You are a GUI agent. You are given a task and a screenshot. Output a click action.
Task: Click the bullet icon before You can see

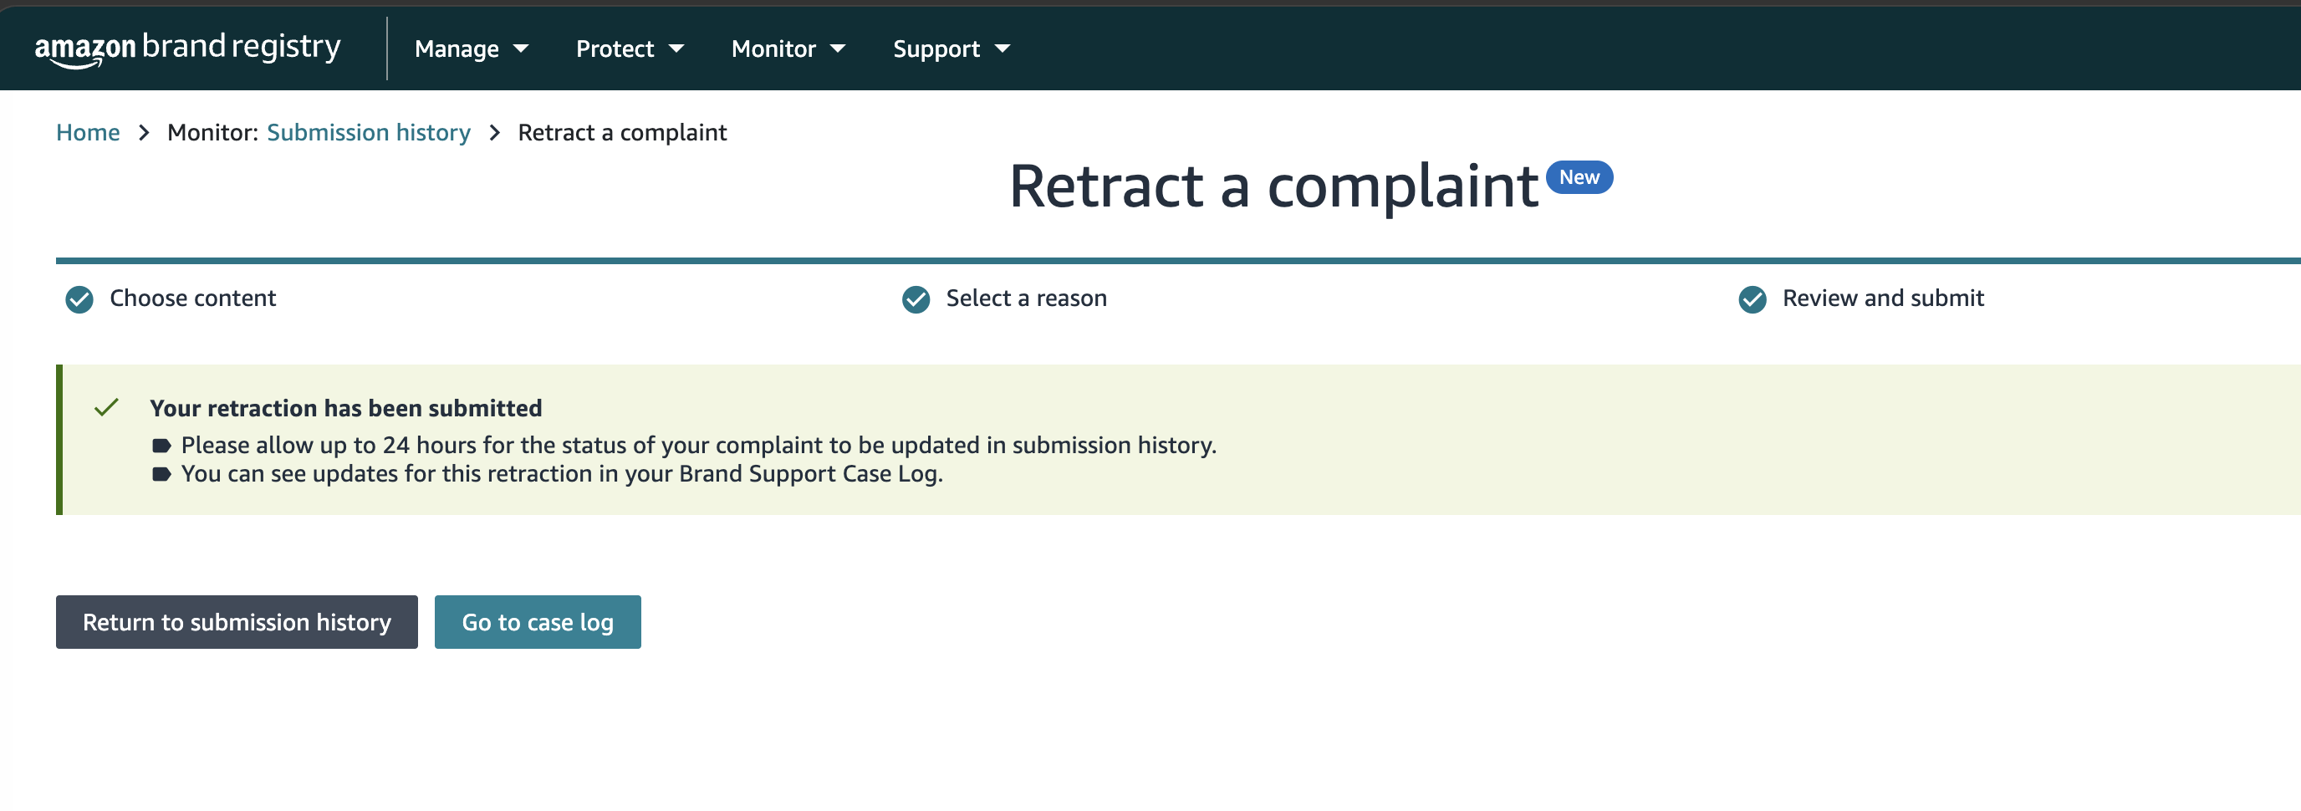(x=161, y=473)
